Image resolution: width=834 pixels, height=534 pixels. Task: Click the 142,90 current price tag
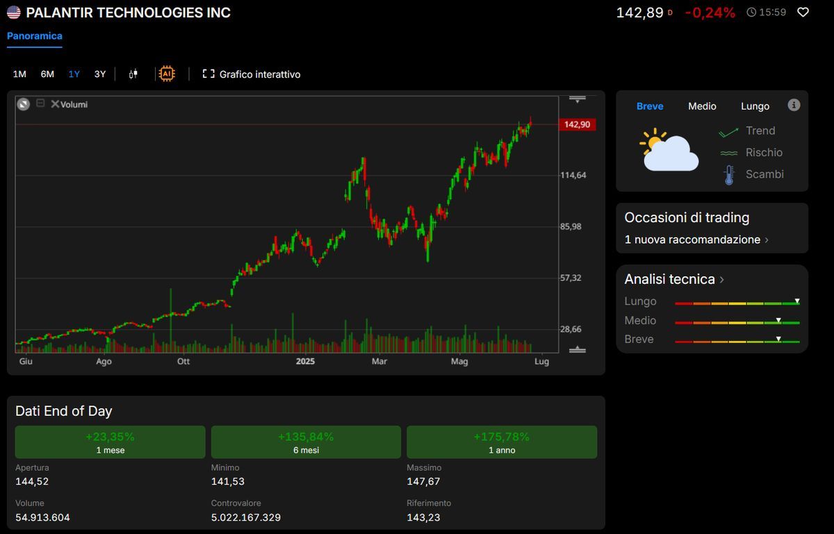[x=577, y=124]
